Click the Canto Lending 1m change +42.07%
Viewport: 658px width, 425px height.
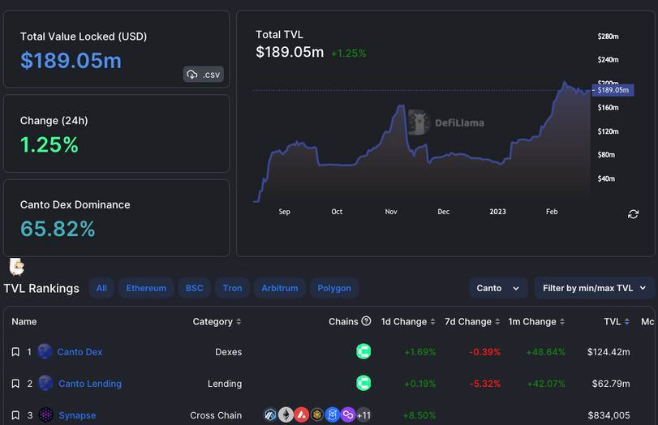point(545,384)
